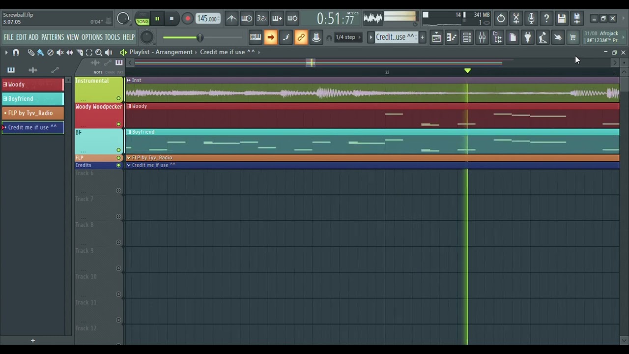
Task: Add new pattern with plus button
Action: pos(422,37)
